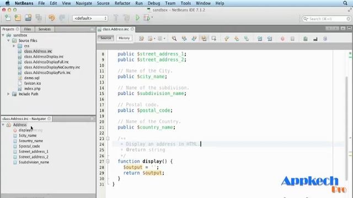Click the editor vertical scrollbar
Screen dimensions: 353x198
346,128
